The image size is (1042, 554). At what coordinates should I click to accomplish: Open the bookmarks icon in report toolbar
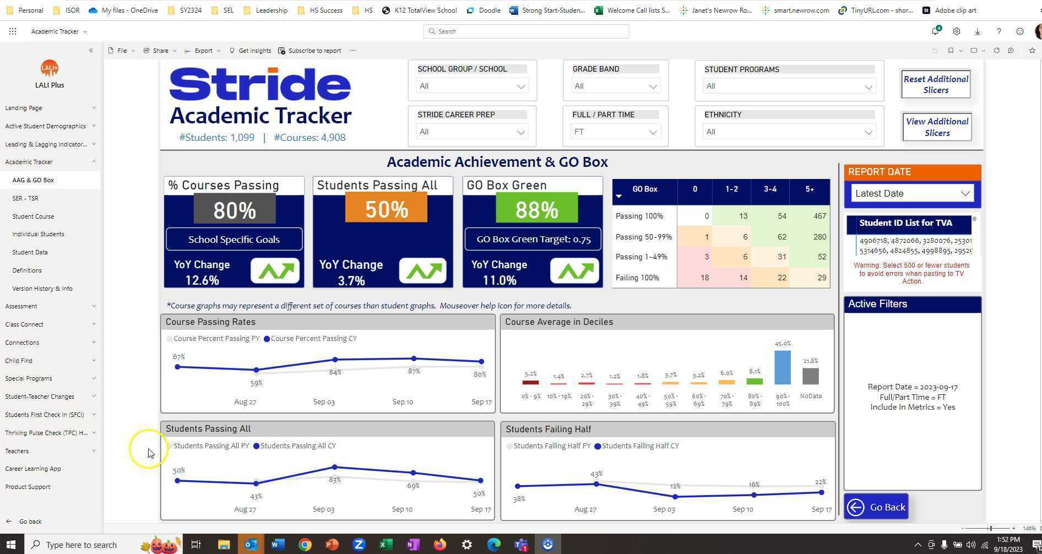click(x=951, y=51)
